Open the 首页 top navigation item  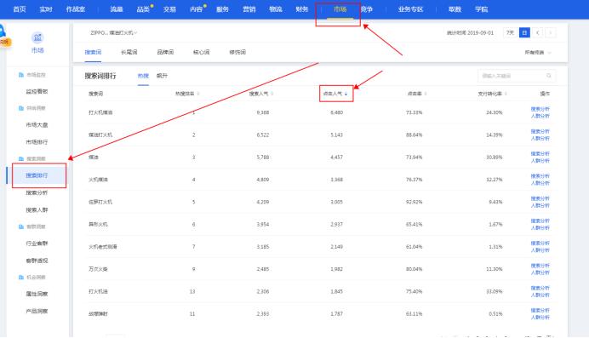tap(20, 9)
